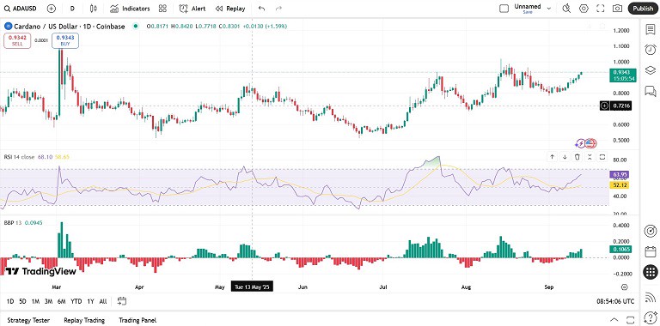Image resolution: width=660 pixels, height=326 pixels.
Task: Open the quick search icon
Action: pyautogui.click(x=566, y=9)
